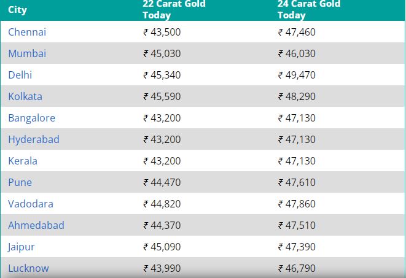Select the Pune city link
This screenshot has width=406, height=278.
(x=20, y=182)
